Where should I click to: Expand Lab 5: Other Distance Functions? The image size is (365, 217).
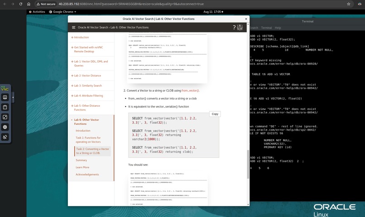coord(86,108)
